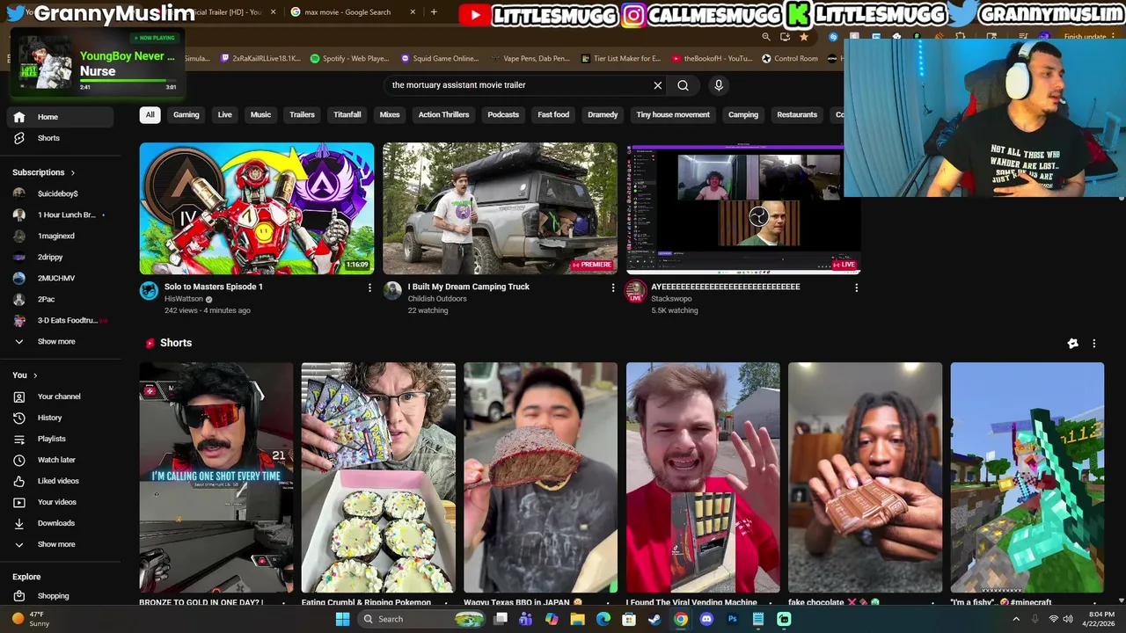Open Solo to Masters Episode 1 title

(214, 287)
